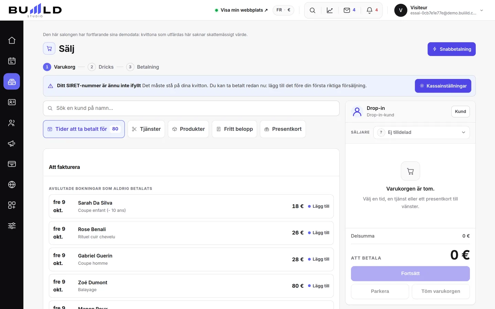Open the home dashboard from sidebar
495x309 pixels.
(x=12, y=41)
